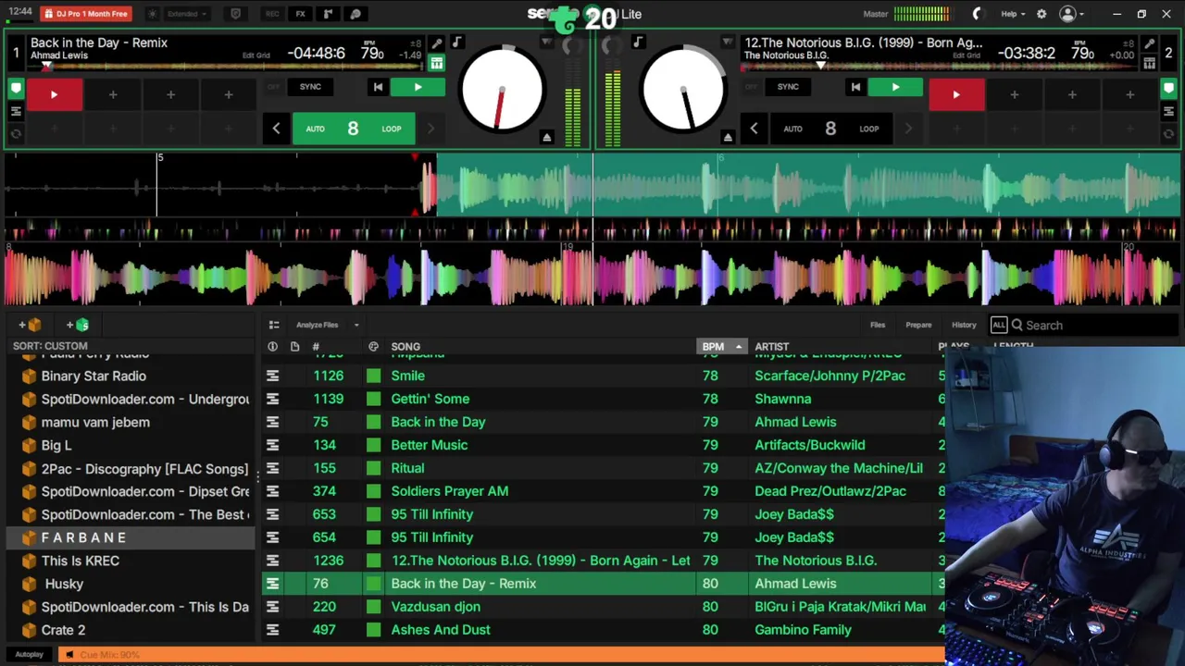Open the Help menu
Screen dimensions: 1185x666
[1013, 14]
